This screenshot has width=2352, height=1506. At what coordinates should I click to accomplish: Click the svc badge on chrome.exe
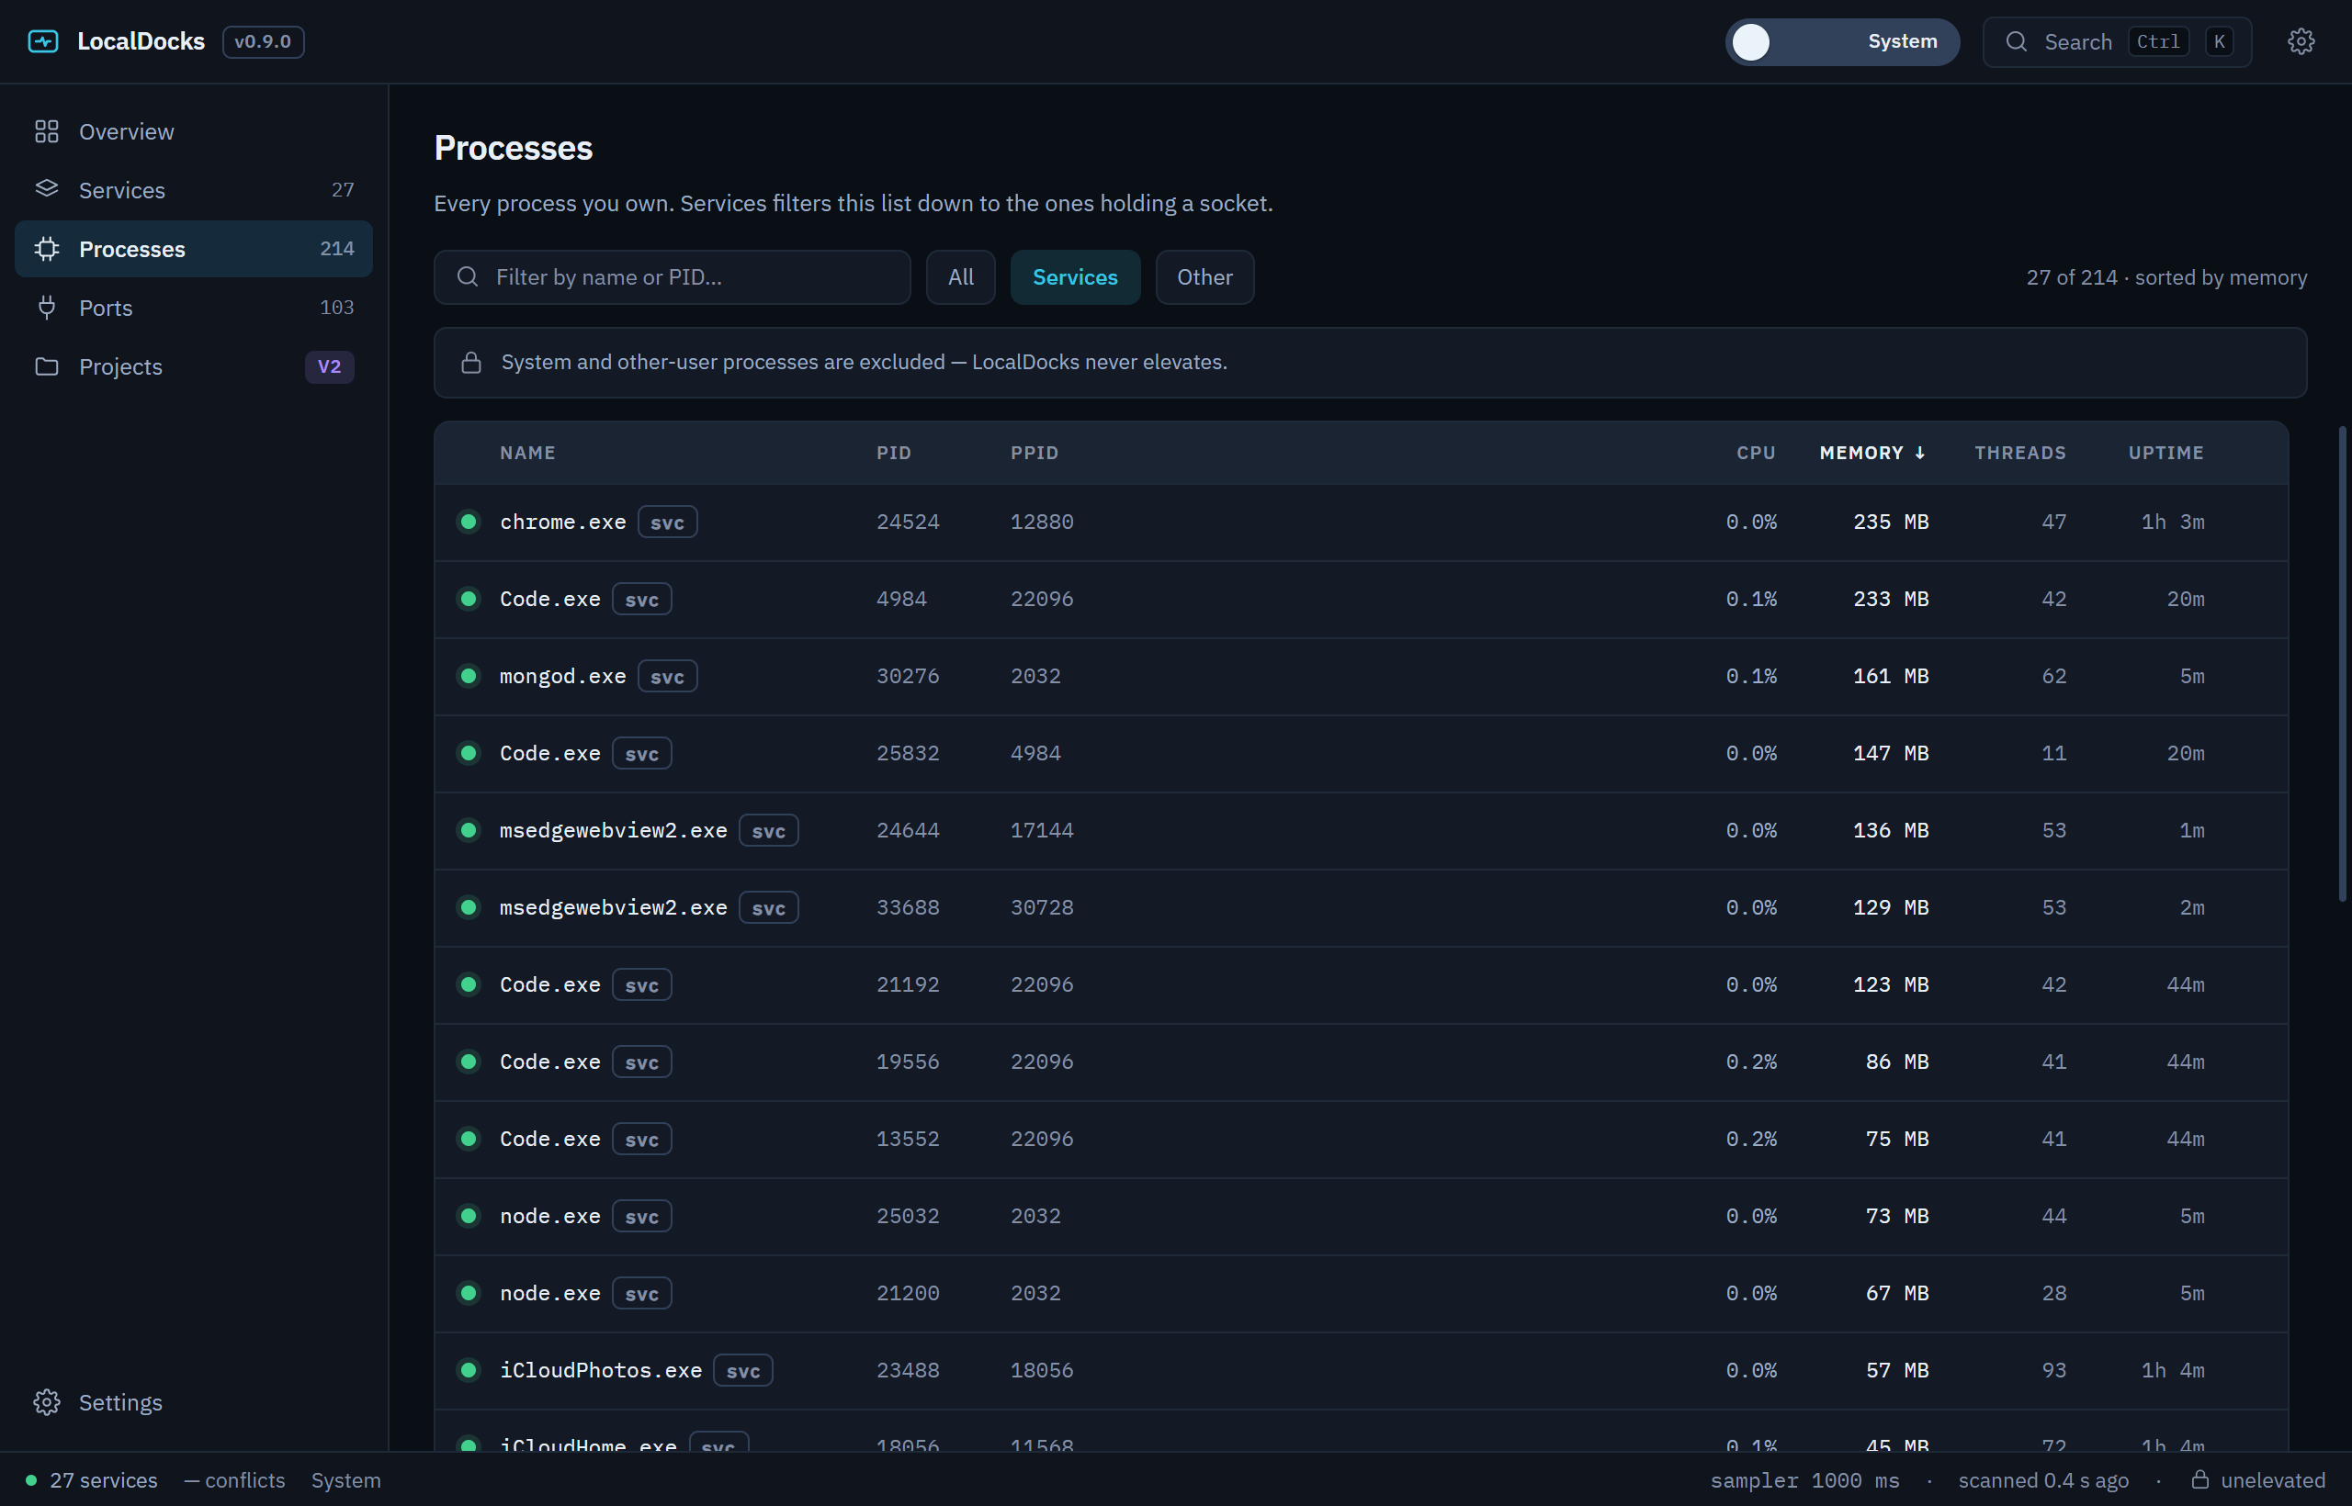click(x=667, y=522)
